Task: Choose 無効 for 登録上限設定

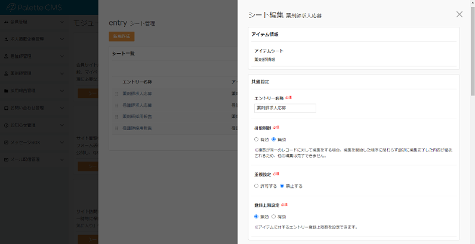Action: (256, 217)
